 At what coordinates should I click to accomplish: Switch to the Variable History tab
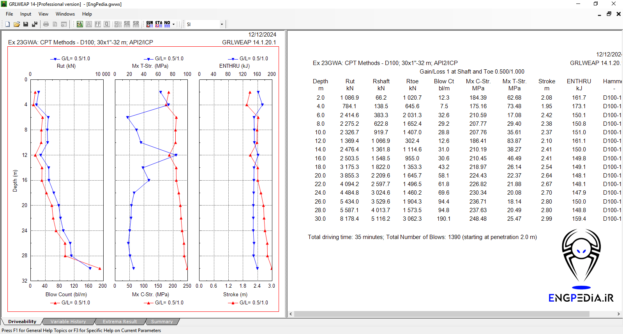pos(68,322)
